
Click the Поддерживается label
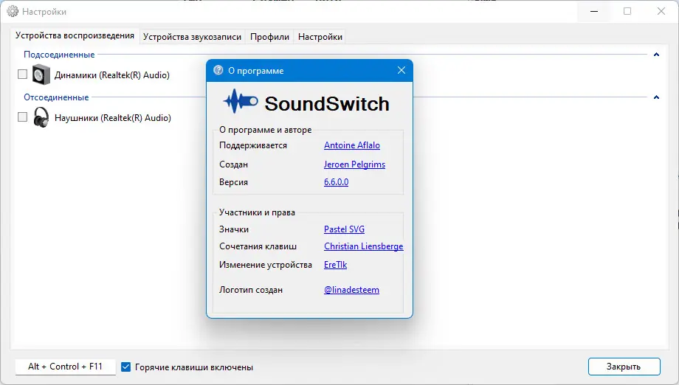click(253, 145)
